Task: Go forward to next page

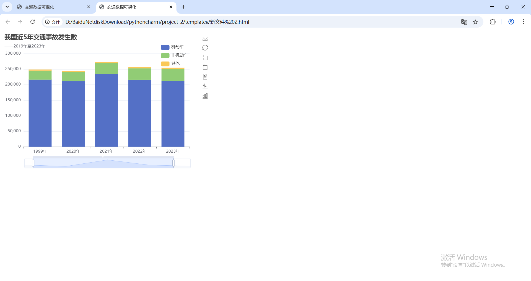Action: point(20,22)
